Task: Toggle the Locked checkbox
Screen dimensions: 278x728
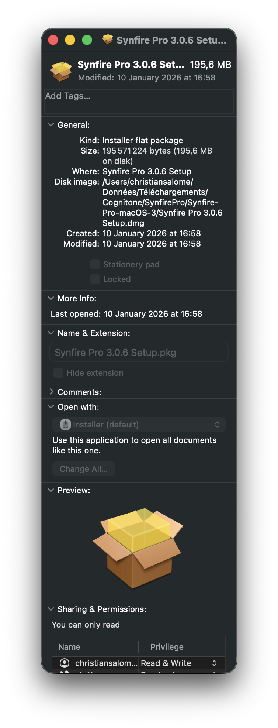Action: (x=95, y=279)
